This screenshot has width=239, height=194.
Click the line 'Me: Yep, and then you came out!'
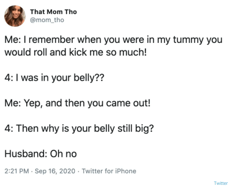point(78,103)
